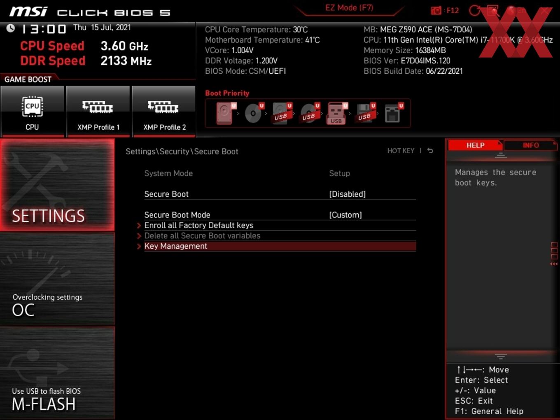Select the USB optical drive boot icon

tap(310, 113)
